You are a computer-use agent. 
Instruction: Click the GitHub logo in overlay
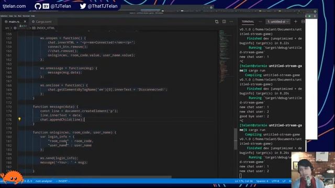point(38,6)
